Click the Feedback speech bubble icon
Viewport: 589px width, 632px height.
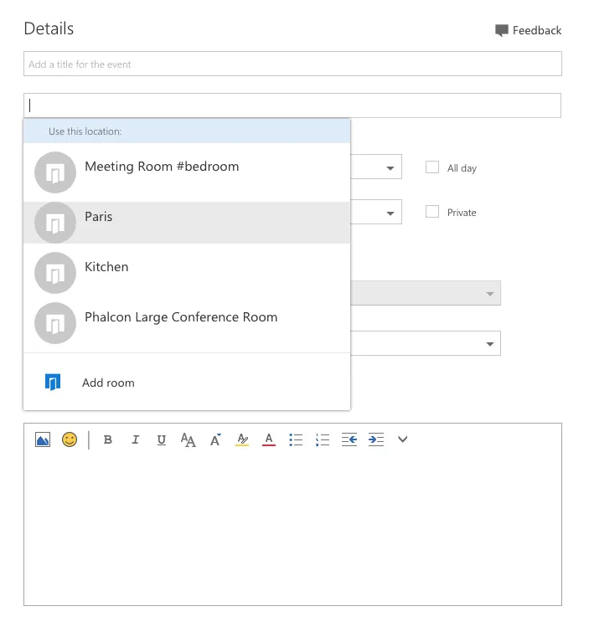tap(502, 31)
